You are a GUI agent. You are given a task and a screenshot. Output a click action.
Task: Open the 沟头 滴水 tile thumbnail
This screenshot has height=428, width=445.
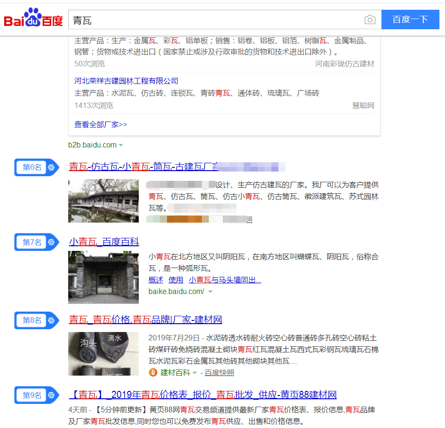tap(103, 354)
